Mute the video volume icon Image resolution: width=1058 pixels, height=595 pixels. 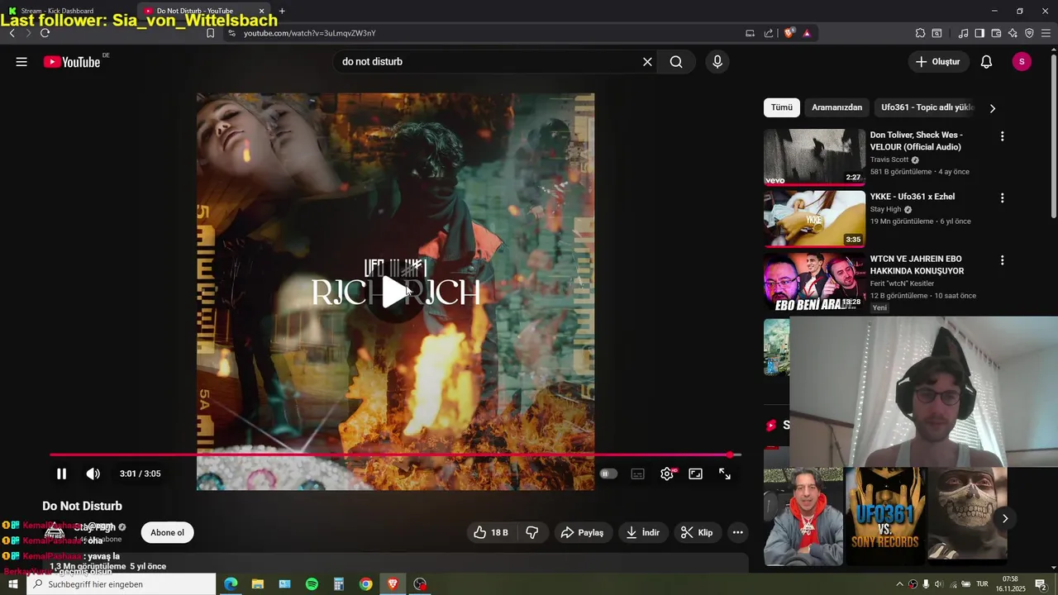[x=93, y=474]
